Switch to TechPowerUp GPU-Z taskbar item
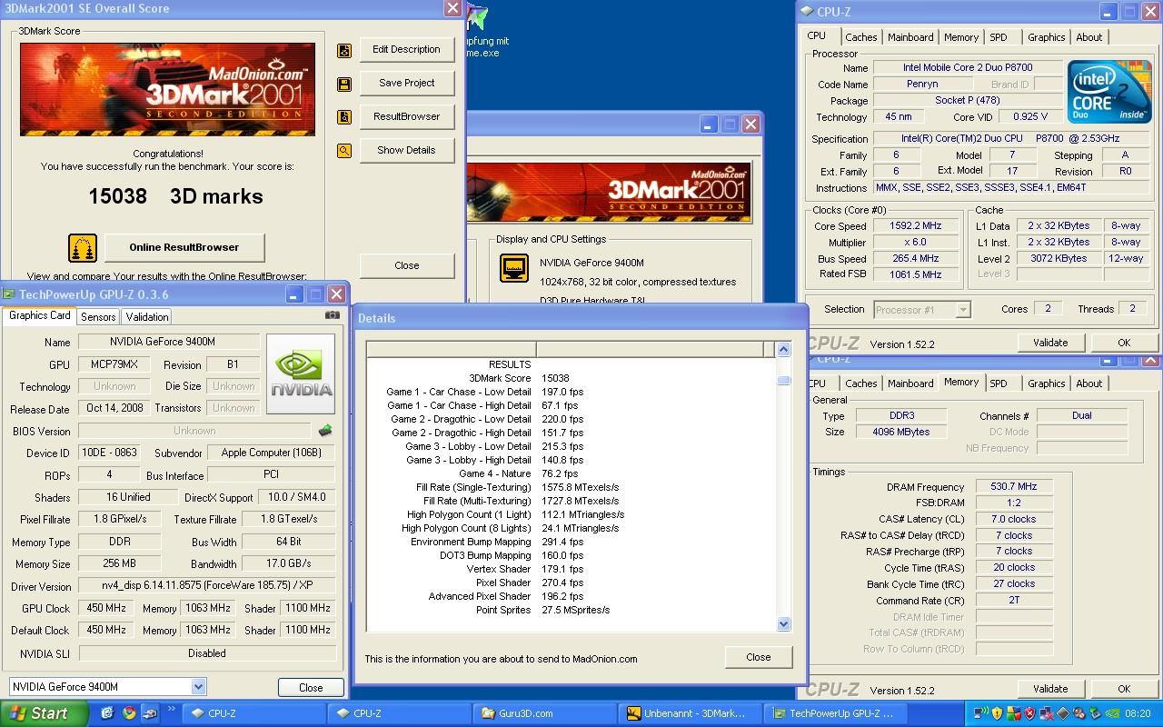1163x727 pixels. click(836, 713)
